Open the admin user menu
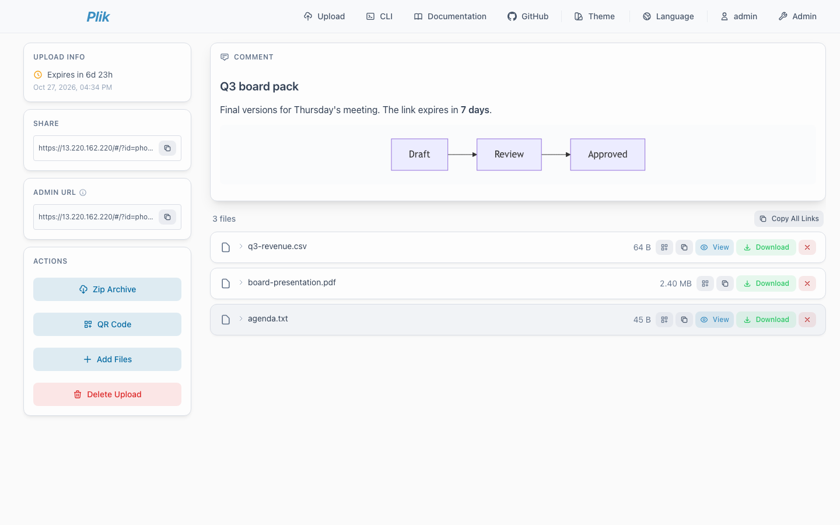Screen dimensions: 840x525 click(739, 16)
